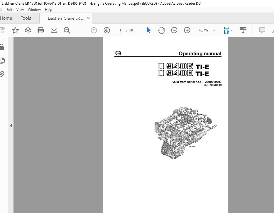Screen dimensions: 274x213
Task: Open the attachments paperclip icon
Action: (x=2, y=74)
